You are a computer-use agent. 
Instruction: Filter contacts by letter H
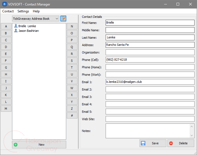[6, 74]
